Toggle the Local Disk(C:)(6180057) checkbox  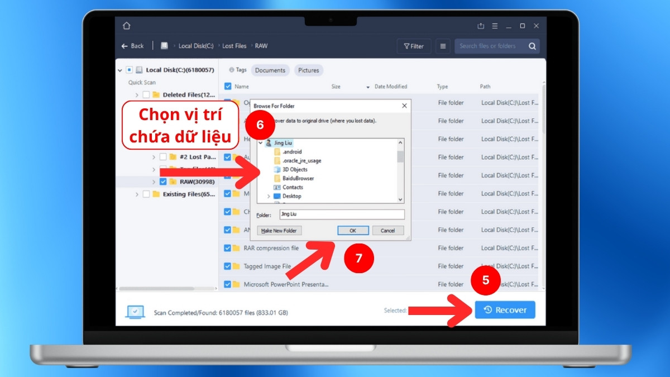pyautogui.click(x=129, y=70)
